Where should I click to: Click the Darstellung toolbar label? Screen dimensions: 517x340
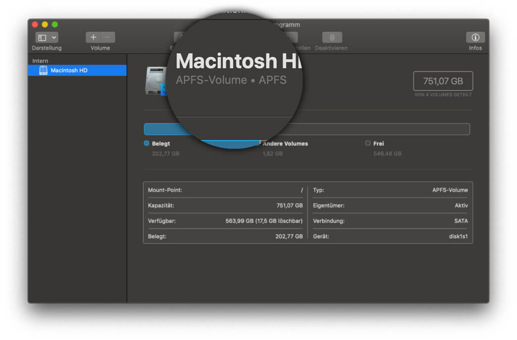(47, 48)
